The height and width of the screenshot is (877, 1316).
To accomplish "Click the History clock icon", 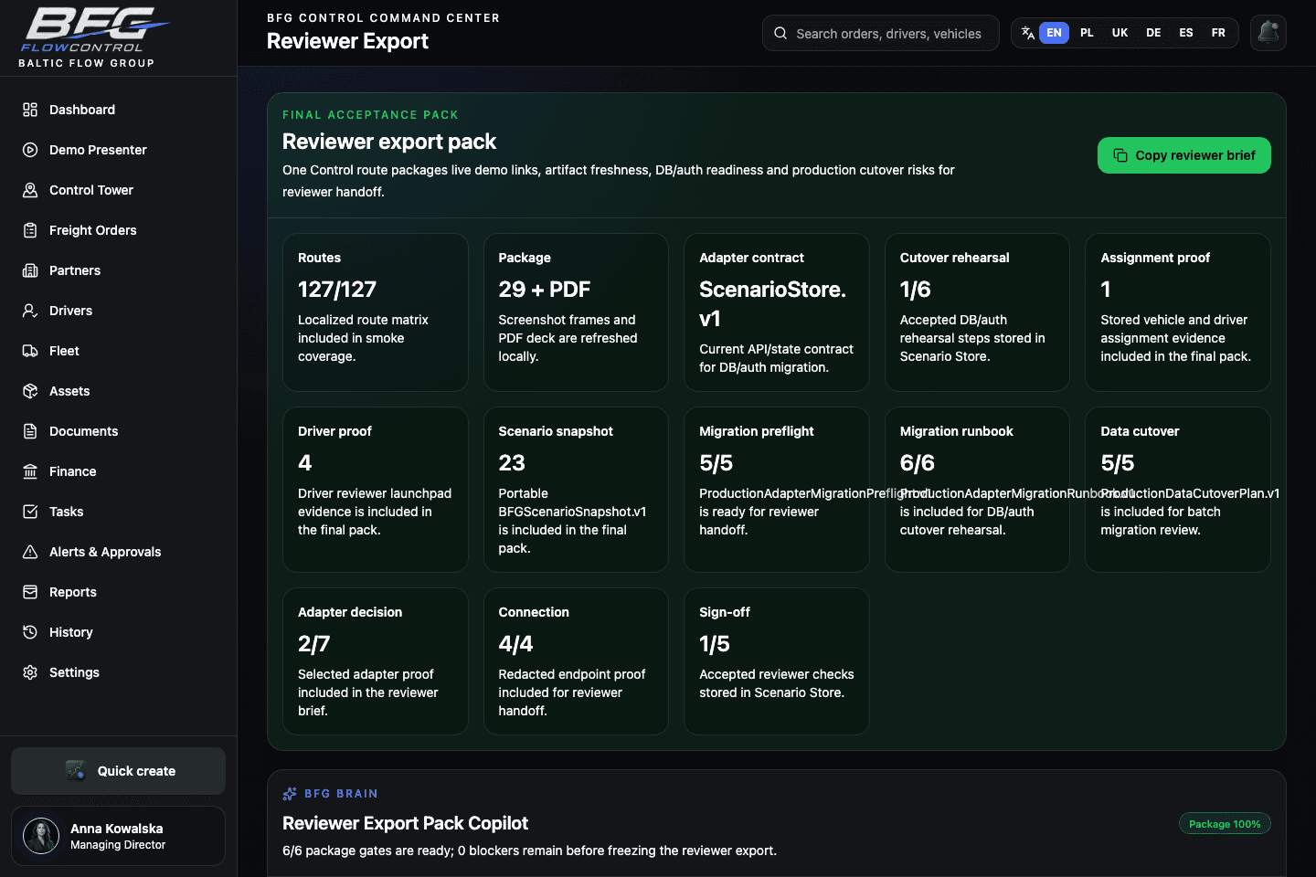I will tap(30, 632).
